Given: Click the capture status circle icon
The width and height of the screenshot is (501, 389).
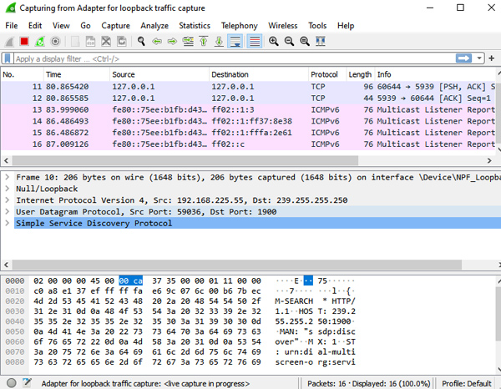Looking at the screenshot, I should coord(12,383).
